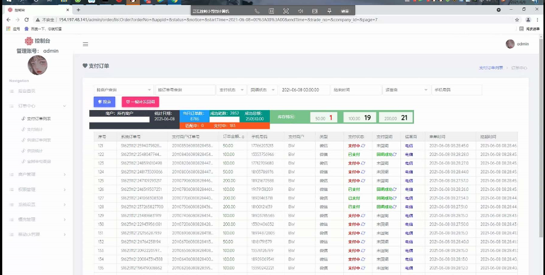Click the browser back arrow
Screen dimensions: 545x275
[8, 20]
